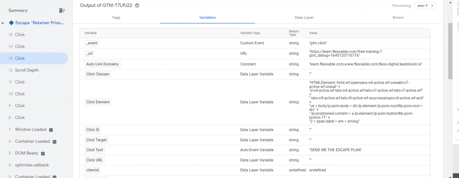Select event 15 Click
This screenshot has height=178, width=459.
[x=34, y=34]
